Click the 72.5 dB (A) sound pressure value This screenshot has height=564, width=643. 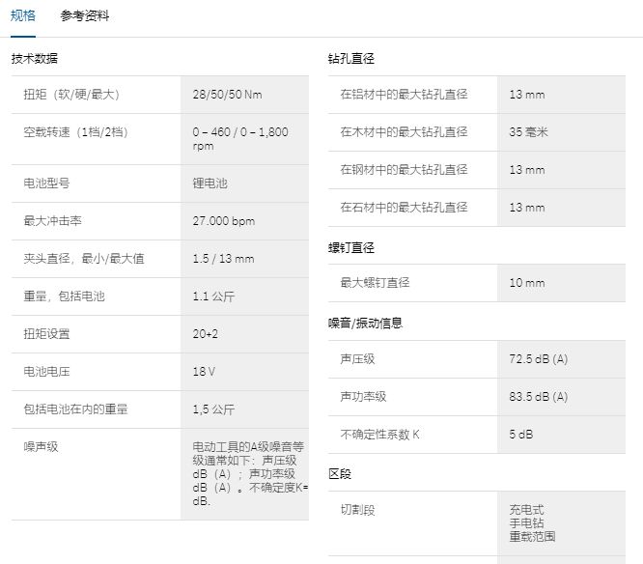[x=538, y=359]
